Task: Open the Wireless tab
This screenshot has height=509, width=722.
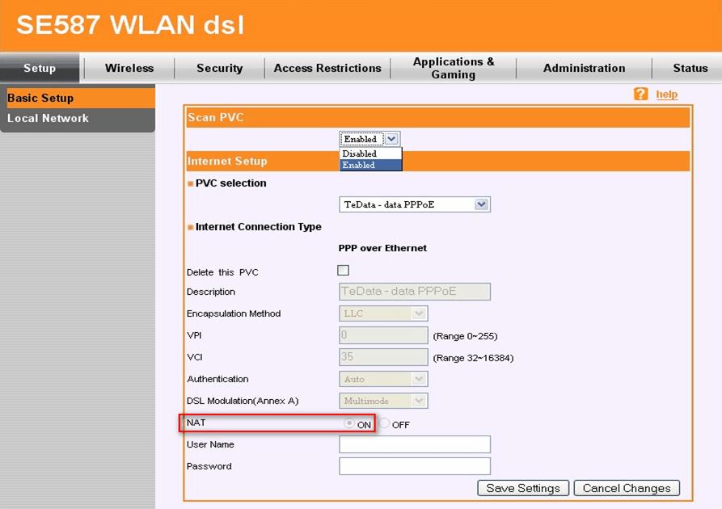Action: 128,68
